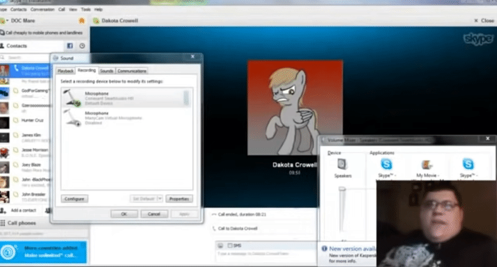Viewport: 497px width, 267px height.
Task: Click the emoticon icon beside SMS
Action: click(x=220, y=245)
